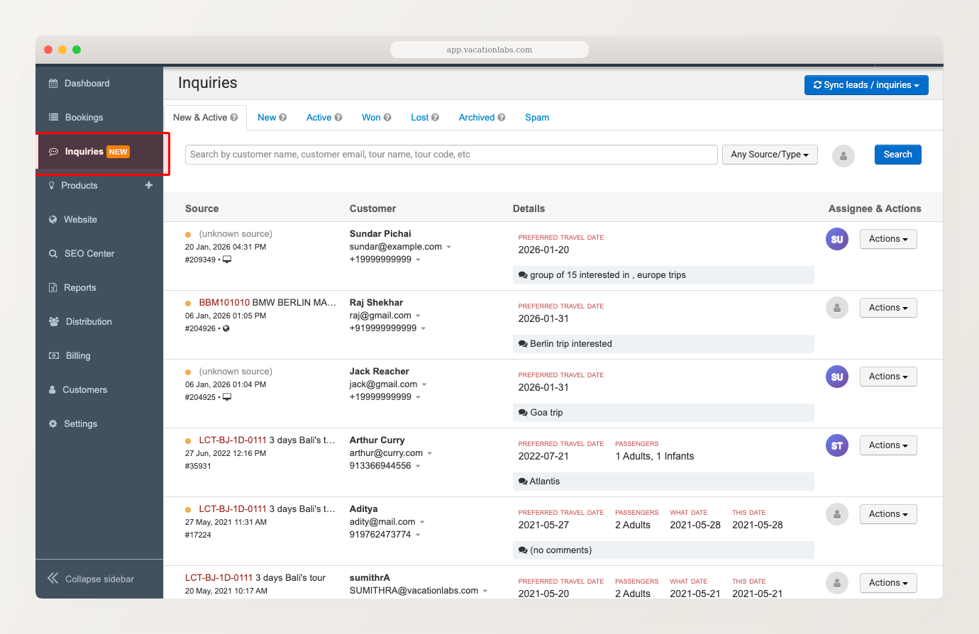Click the assignee avatar filter icon
The width and height of the screenshot is (979, 634).
(843, 155)
